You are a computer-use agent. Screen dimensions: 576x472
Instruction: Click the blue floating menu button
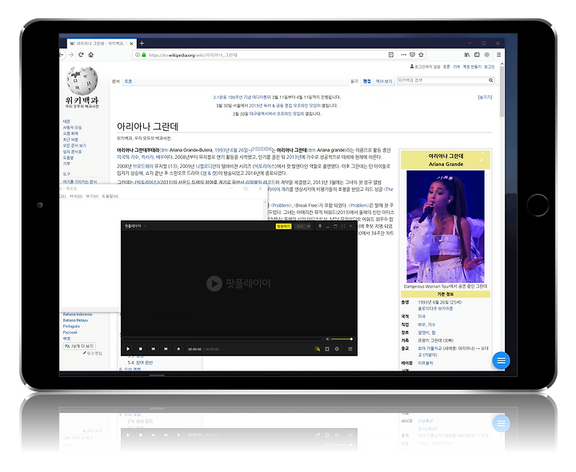click(501, 361)
